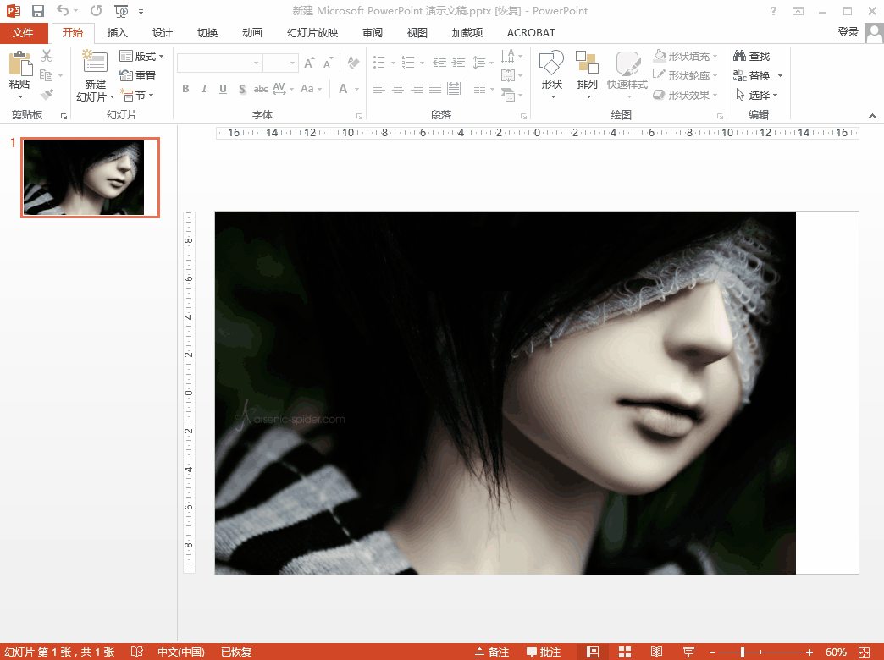Image resolution: width=884 pixels, height=660 pixels.
Task: Click the Copy icon
Action: (x=47, y=75)
